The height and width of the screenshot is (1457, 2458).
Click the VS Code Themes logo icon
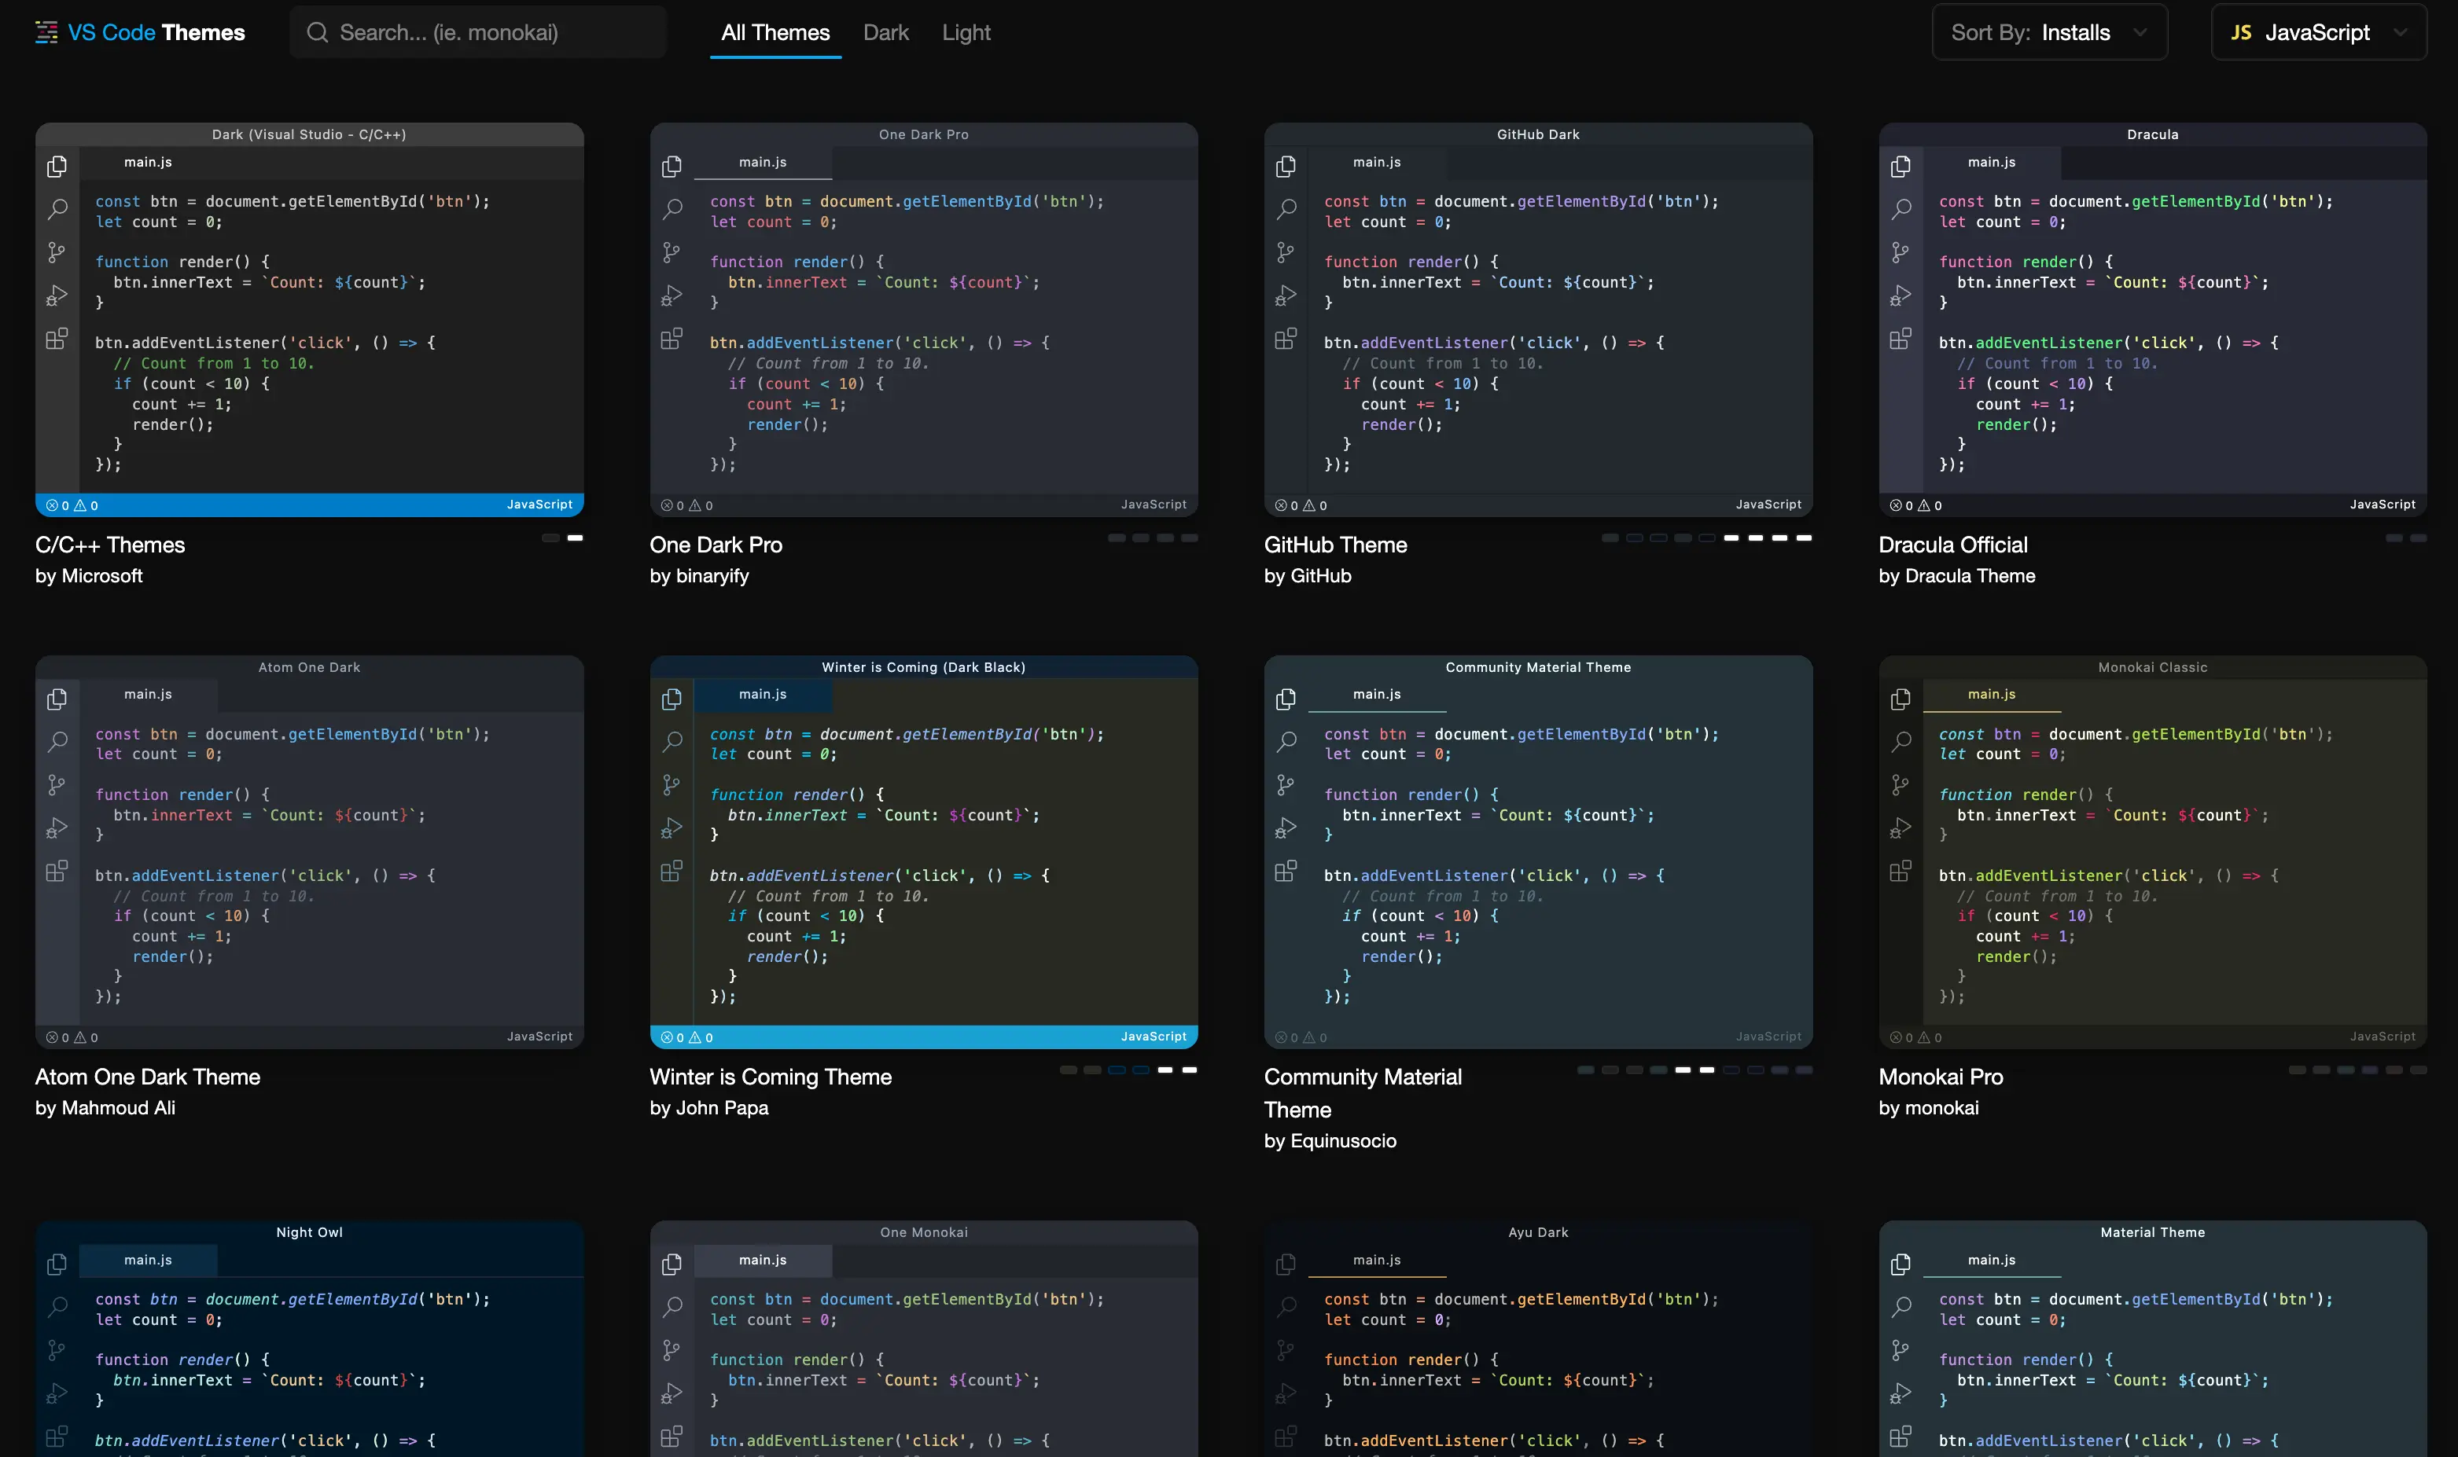pos(46,32)
